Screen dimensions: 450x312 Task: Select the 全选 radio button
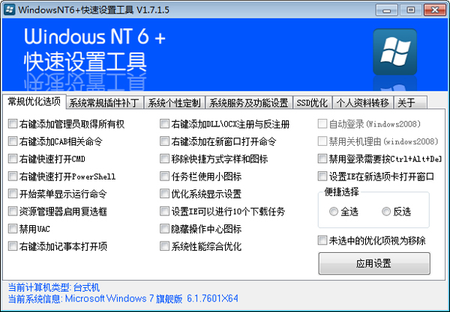[334, 212]
